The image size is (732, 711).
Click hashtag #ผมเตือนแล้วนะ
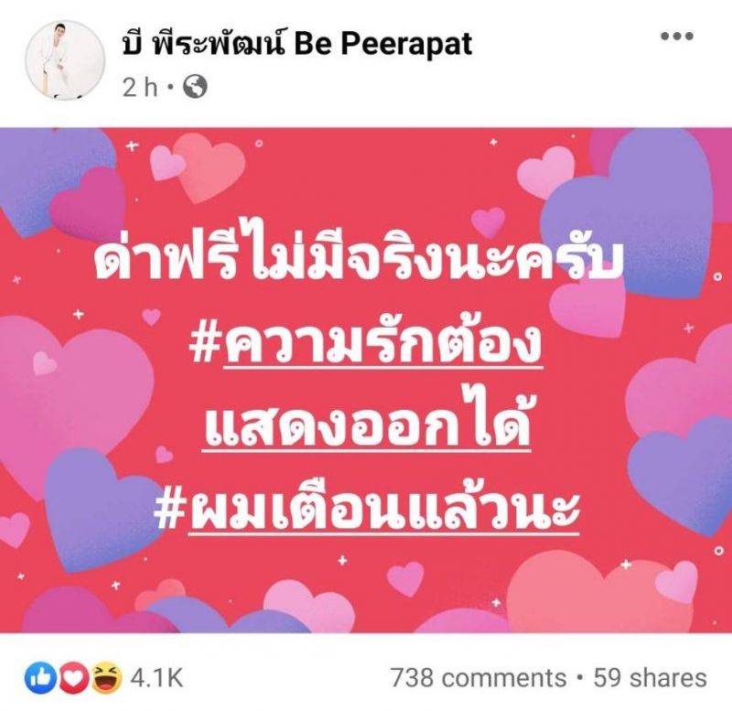[x=367, y=510]
